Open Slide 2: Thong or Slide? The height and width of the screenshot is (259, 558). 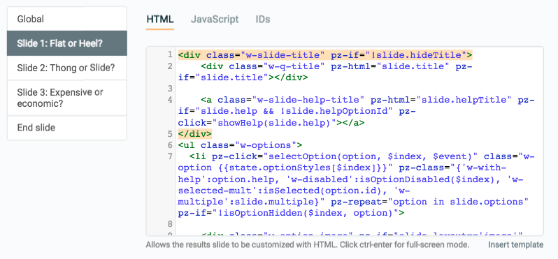pos(67,68)
